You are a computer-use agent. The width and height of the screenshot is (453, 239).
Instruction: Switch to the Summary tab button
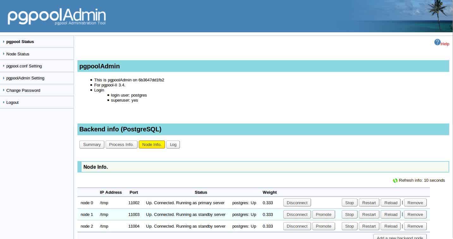92,144
